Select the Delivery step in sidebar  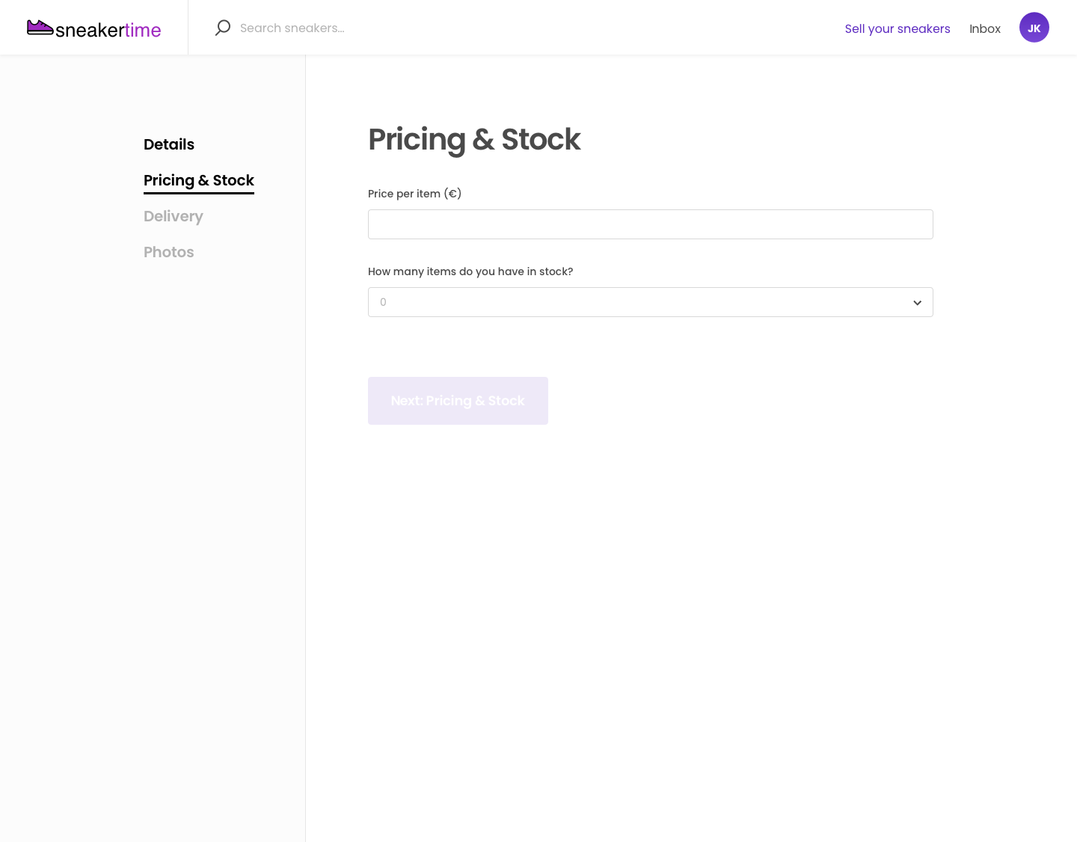pyautogui.click(x=173, y=216)
